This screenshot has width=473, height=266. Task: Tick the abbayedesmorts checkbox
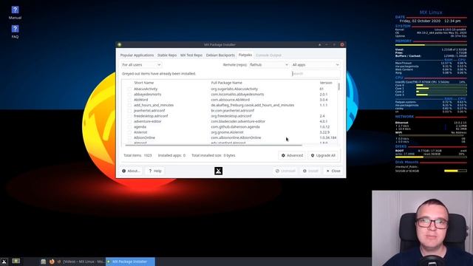point(129,95)
